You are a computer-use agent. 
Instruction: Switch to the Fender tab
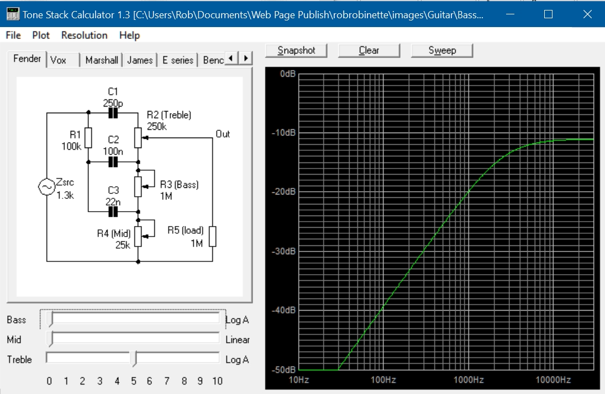coord(27,59)
